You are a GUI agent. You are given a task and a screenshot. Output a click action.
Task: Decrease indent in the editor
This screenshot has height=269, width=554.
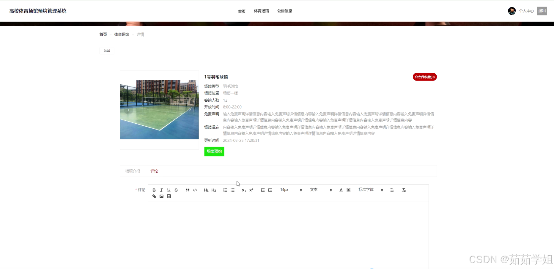(263, 190)
